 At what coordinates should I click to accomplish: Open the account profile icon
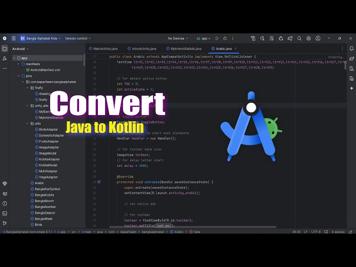(318, 38)
